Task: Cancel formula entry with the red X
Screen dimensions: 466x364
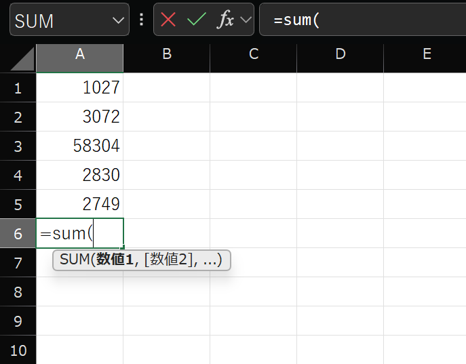Action: (x=168, y=20)
